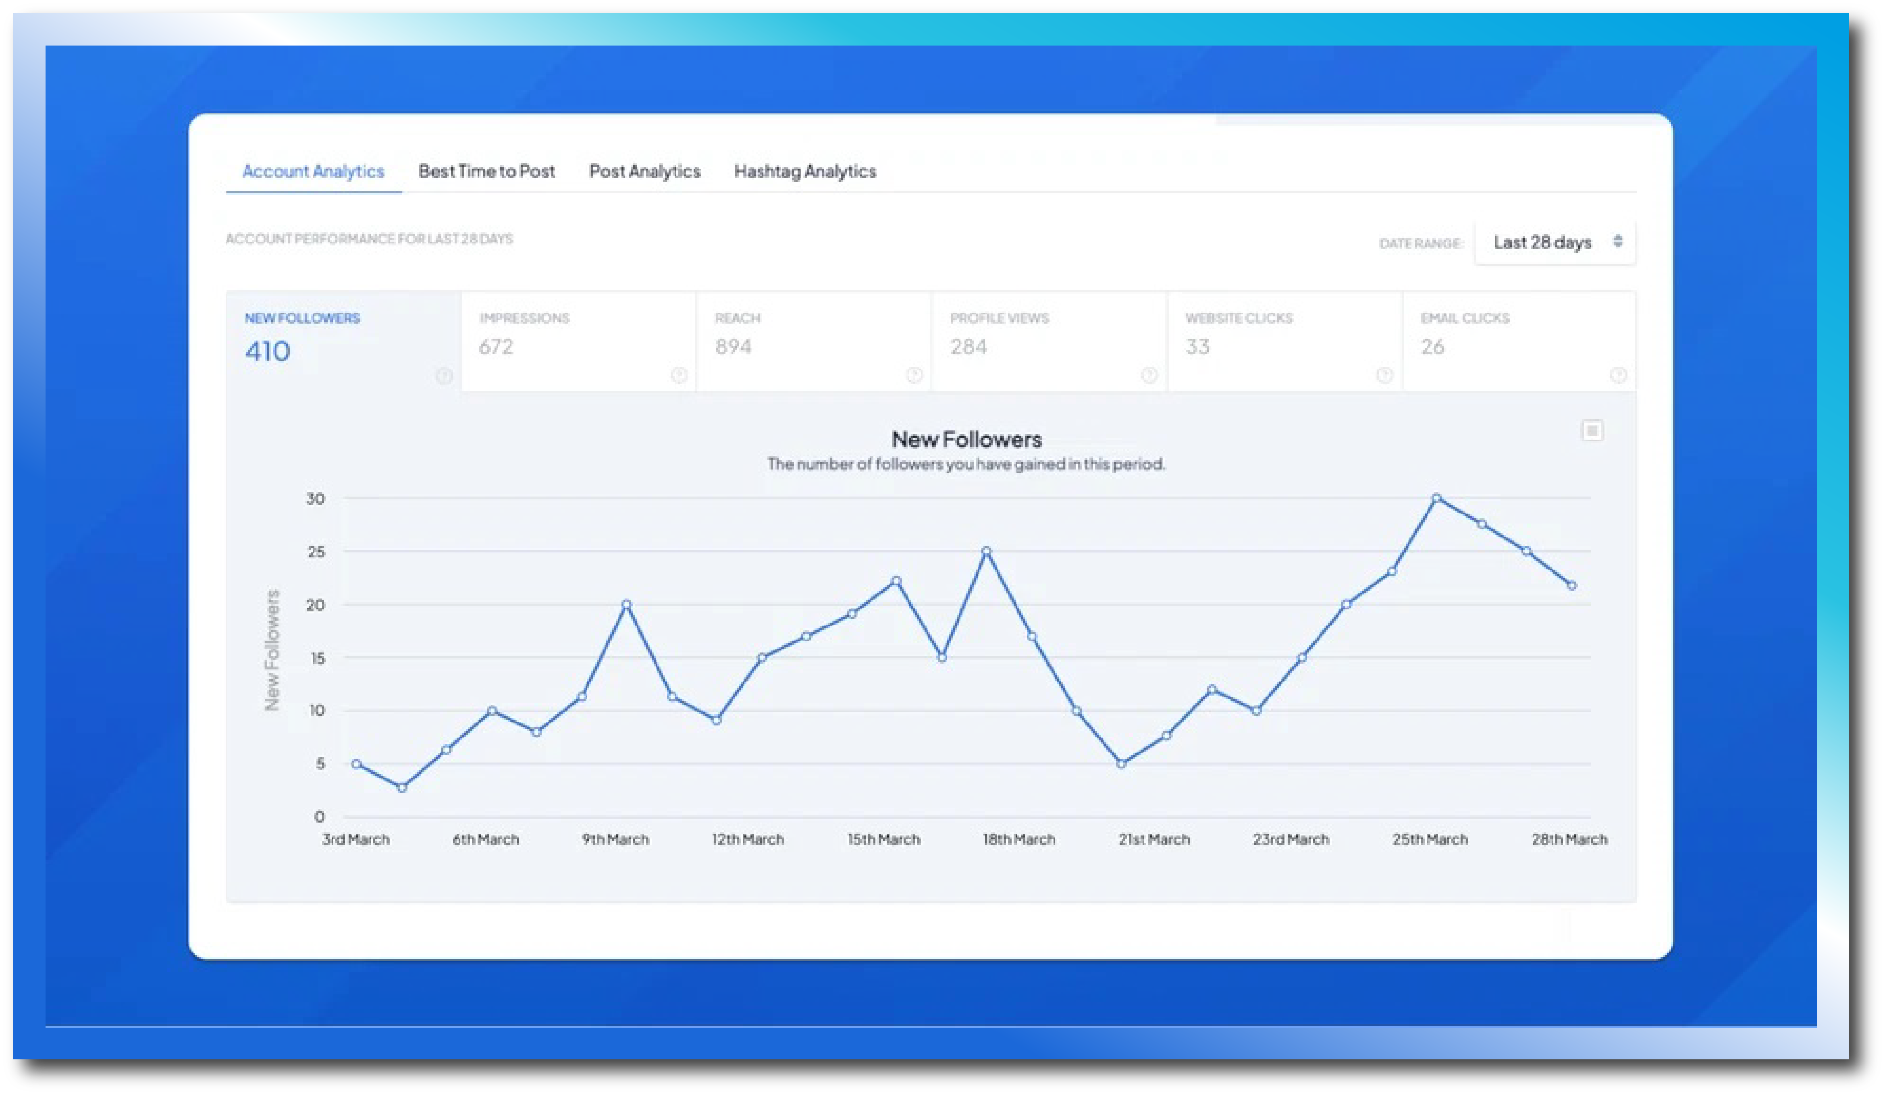1885x1095 pixels.
Task: Click help icon on Website Clicks card
Action: (x=1384, y=375)
